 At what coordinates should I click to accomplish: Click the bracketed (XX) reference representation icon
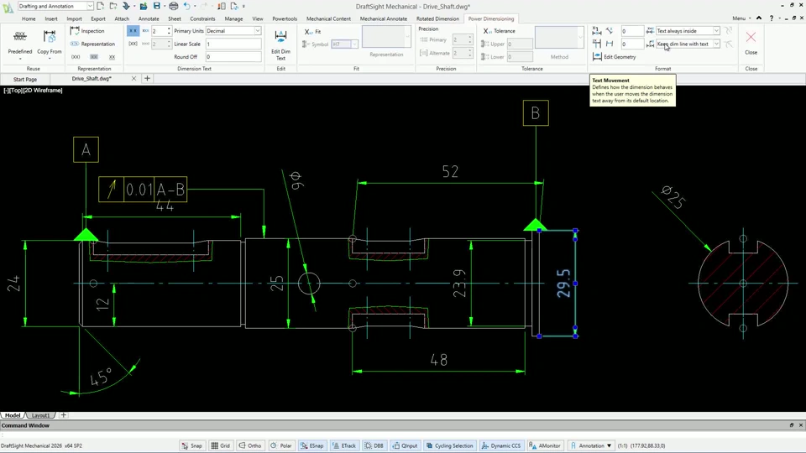click(76, 56)
